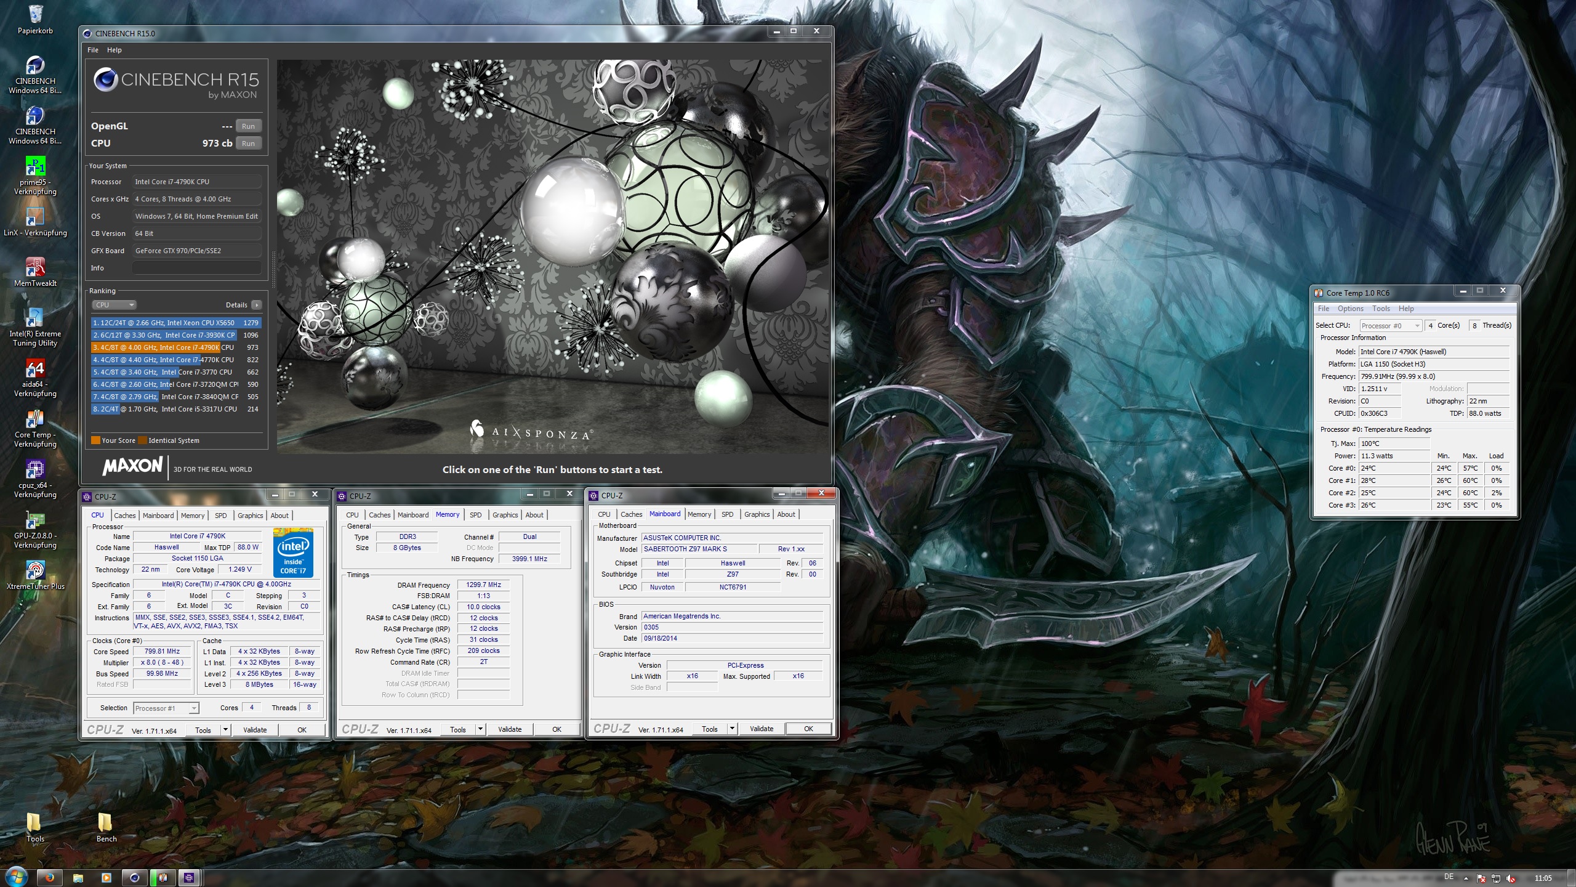Screen dimensions: 1576x887
Task: Open the Select CPU dropdown in Core Temp
Action: (x=1391, y=326)
